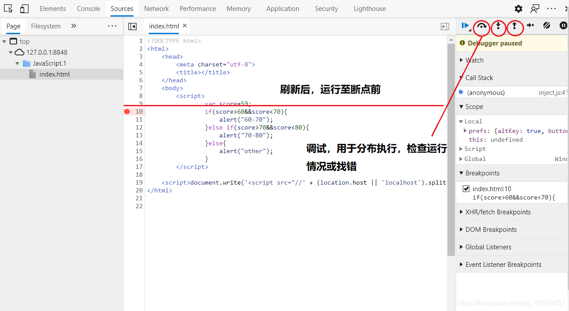This screenshot has width=569, height=311.
Task: Switch to the Security tab
Action: [x=326, y=9]
